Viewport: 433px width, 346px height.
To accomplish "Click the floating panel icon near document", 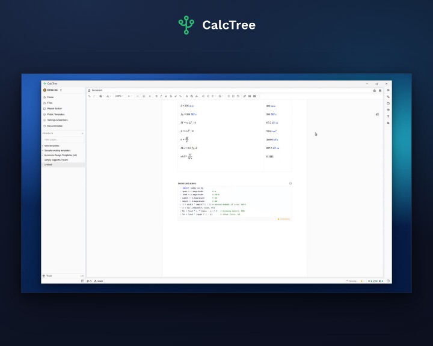I will (x=377, y=115).
